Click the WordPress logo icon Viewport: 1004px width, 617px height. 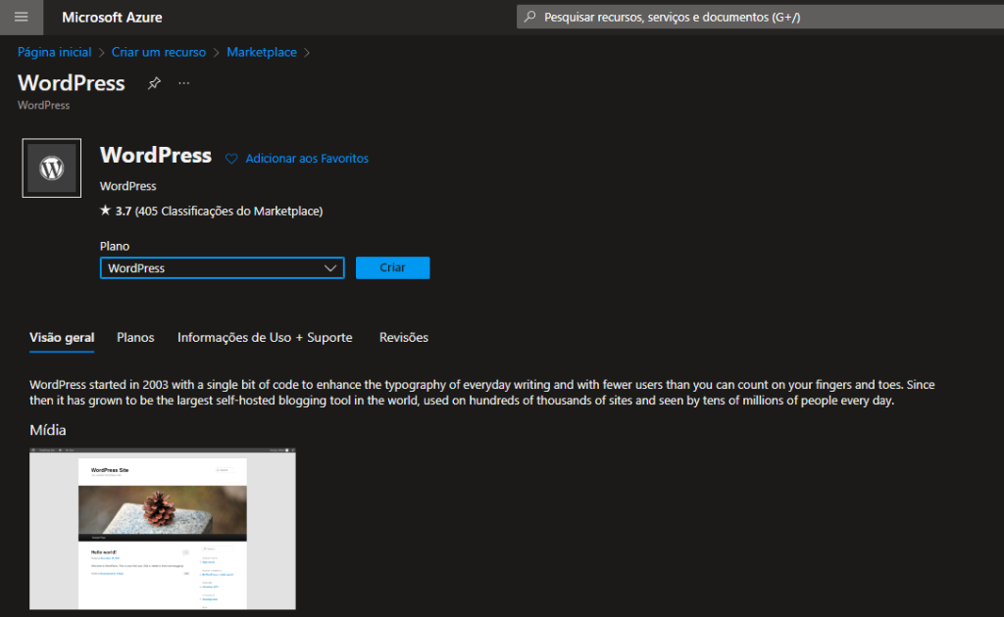(x=52, y=168)
